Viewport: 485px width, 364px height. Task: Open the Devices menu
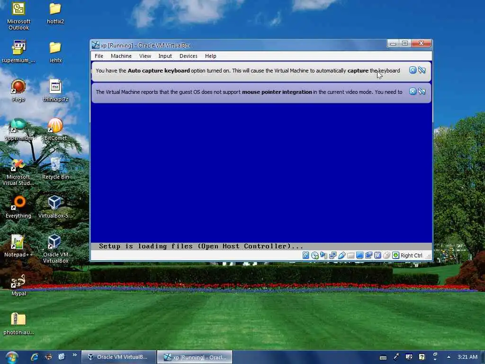(188, 56)
